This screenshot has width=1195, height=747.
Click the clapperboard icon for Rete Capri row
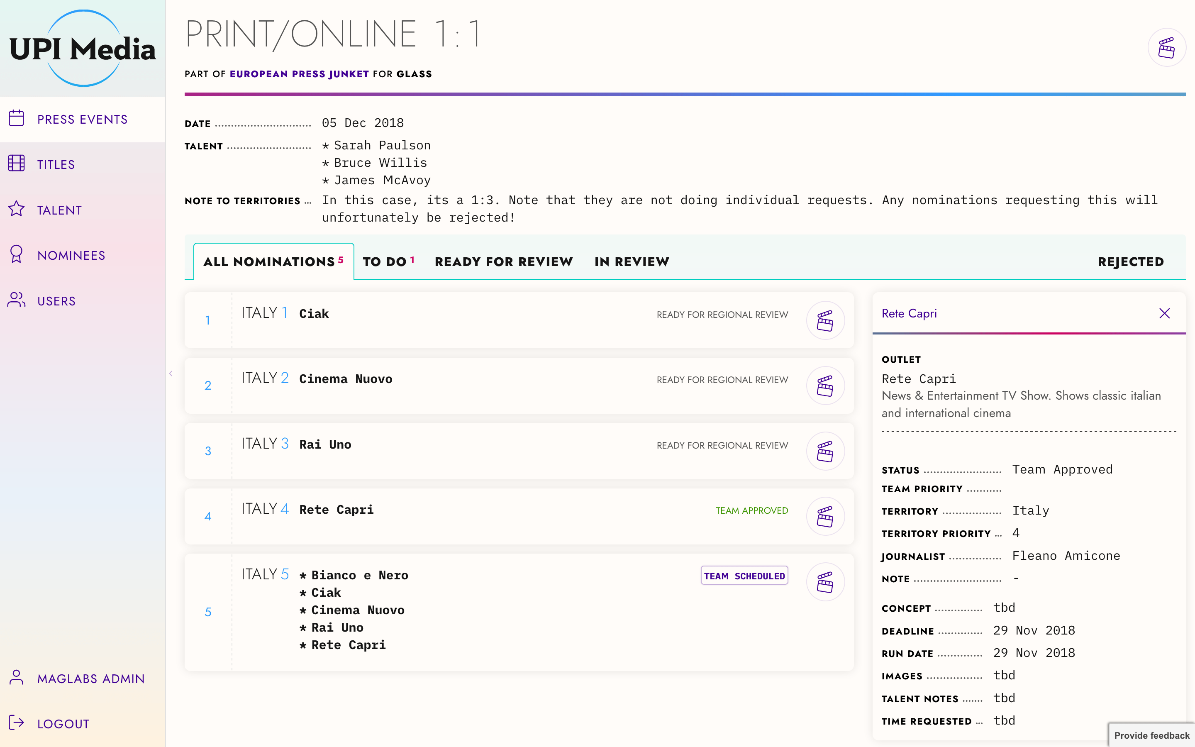(825, 517)
